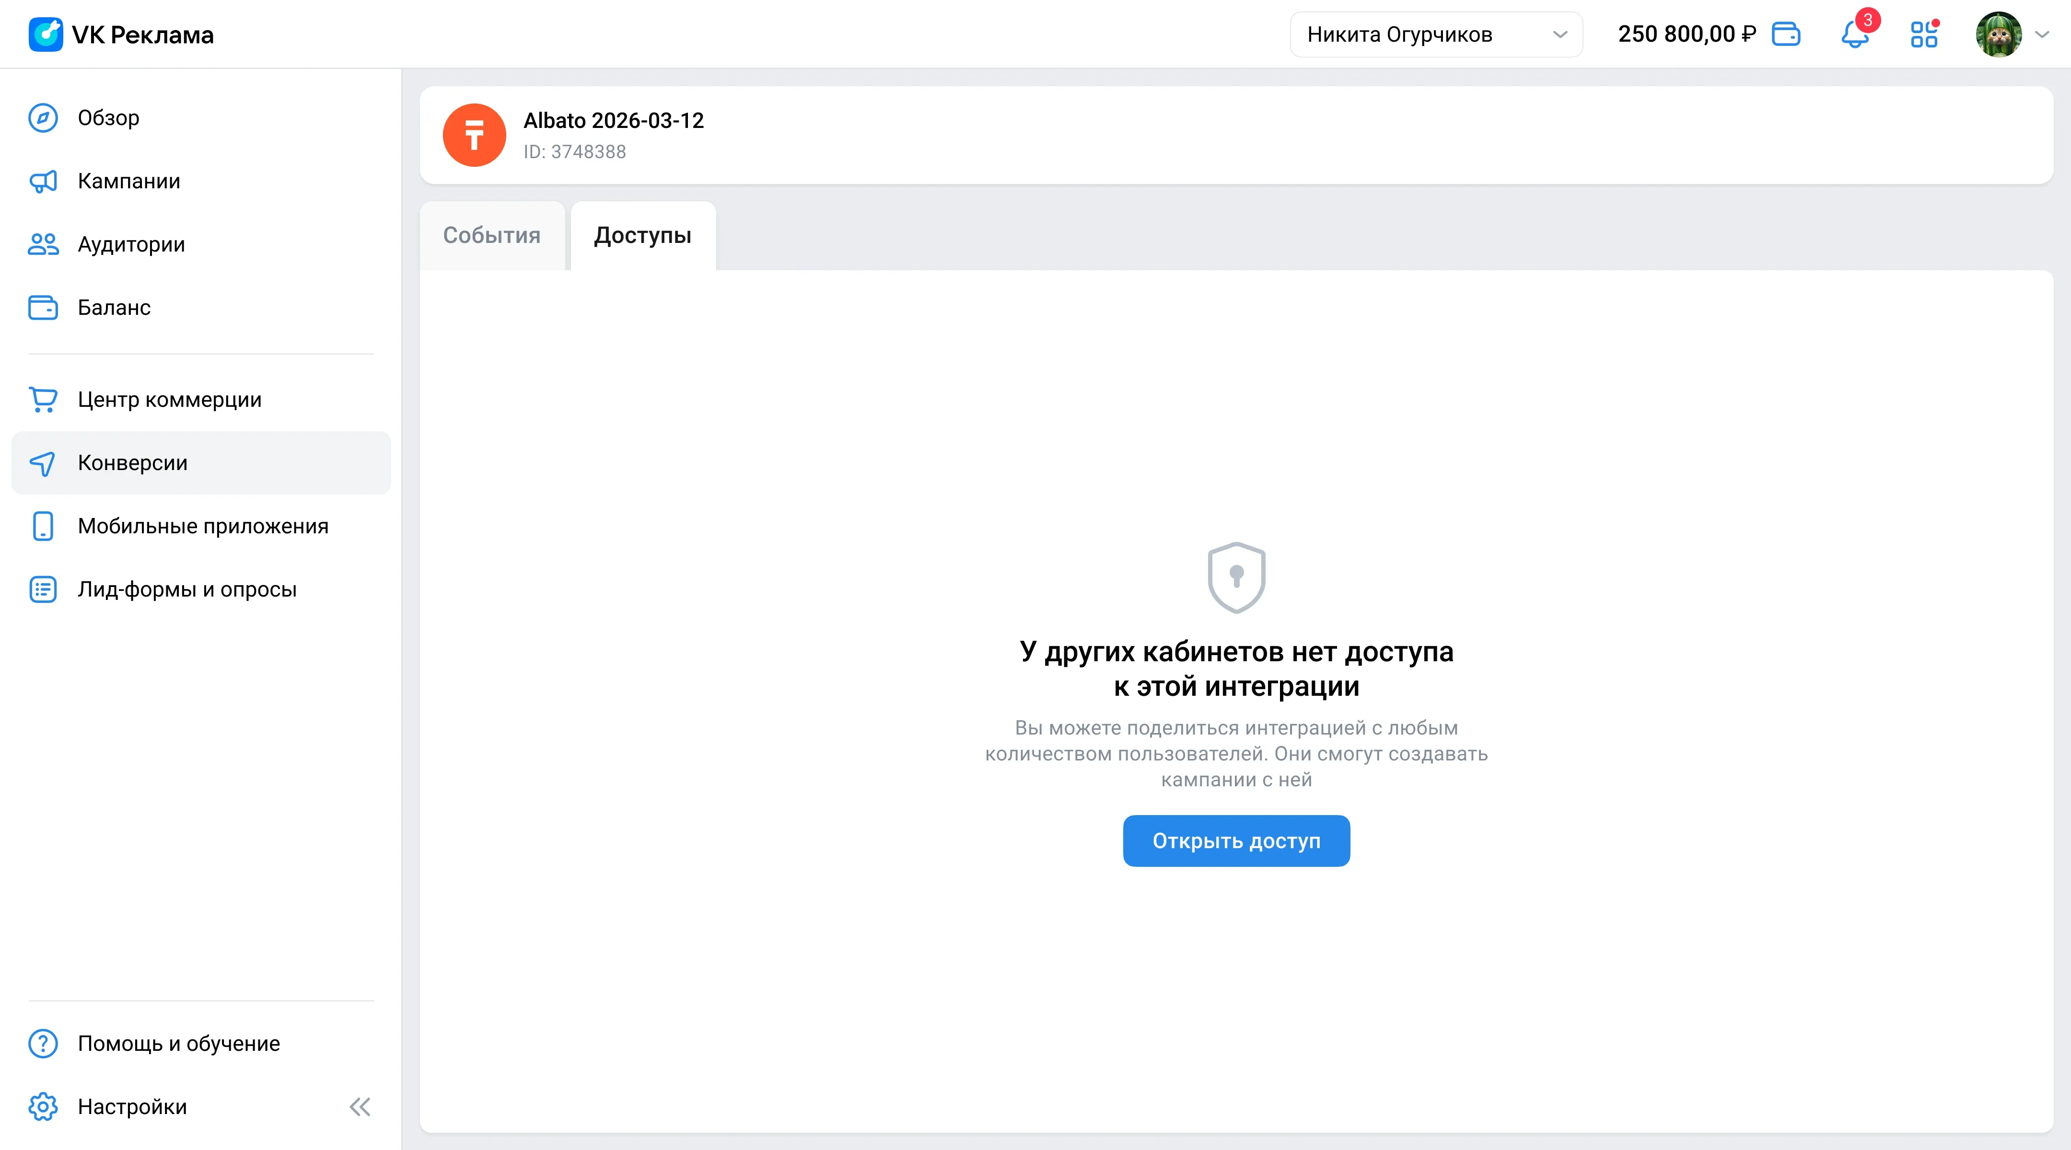Click the Albato 2026-03-12 title

tap(614, 121)
